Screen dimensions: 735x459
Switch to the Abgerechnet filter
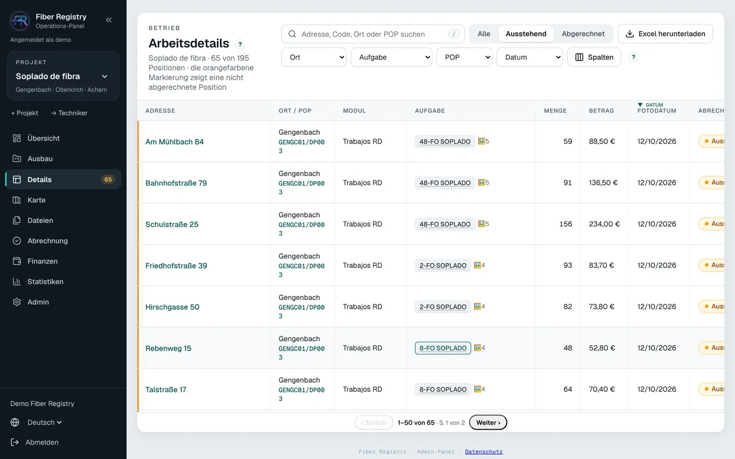coord(583,34)
